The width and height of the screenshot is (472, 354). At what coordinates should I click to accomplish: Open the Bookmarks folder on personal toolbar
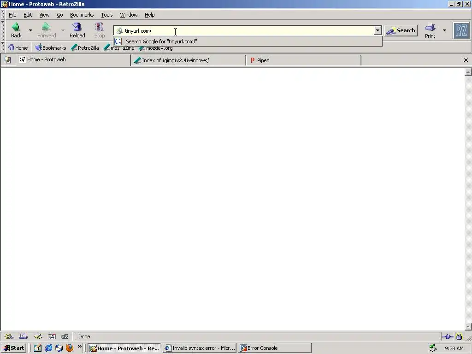(x=50, y=47)
